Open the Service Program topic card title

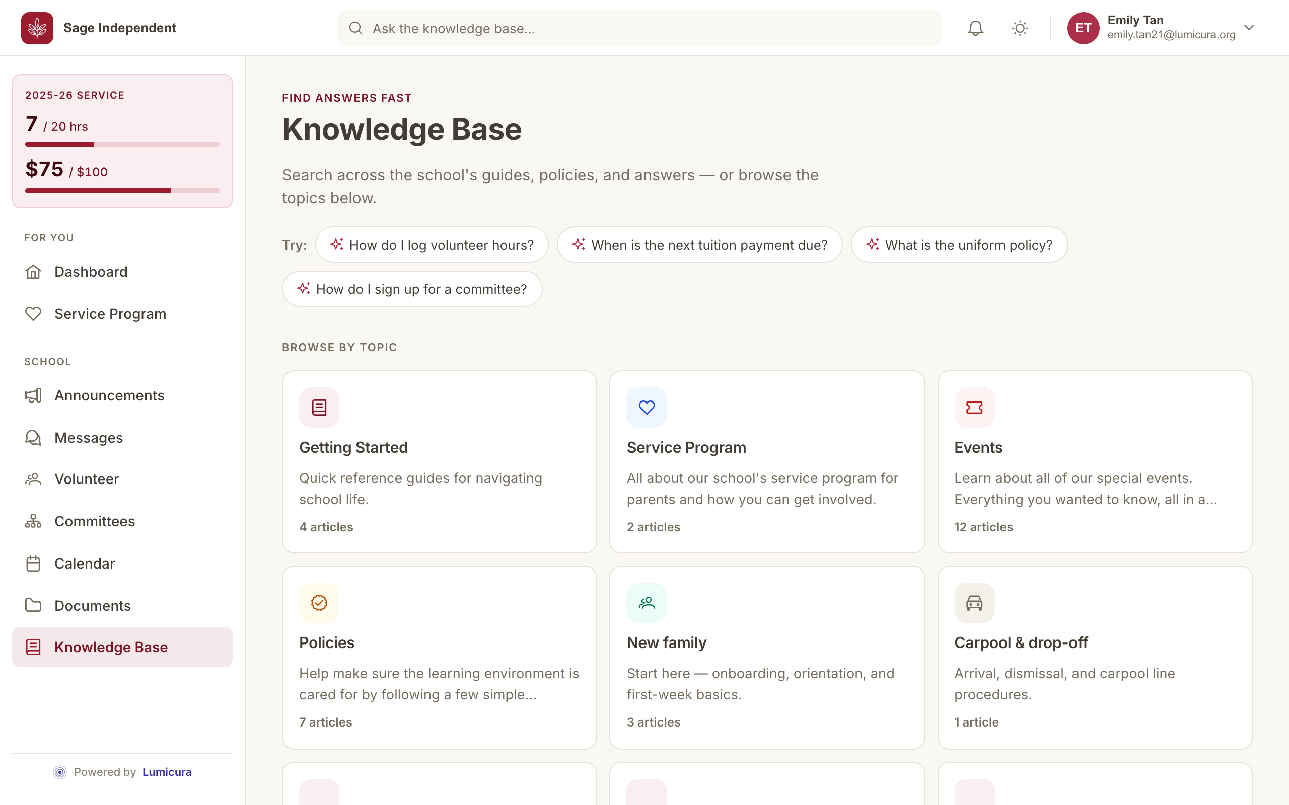(x=686, y=447)
